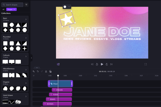The height and width of the screenshot is (107, 161).
Task: Collapse the timeline with the chevron
Action: click(x=37, y=68)
